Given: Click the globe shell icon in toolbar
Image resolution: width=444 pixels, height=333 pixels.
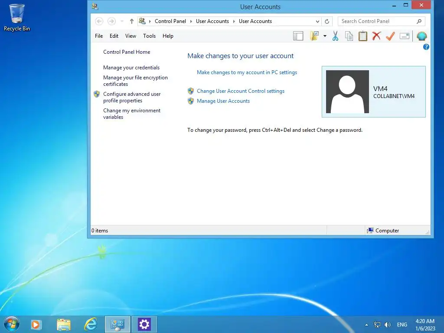Looking at the screenshot, I should pyautogui.click(x=421, y=36).
